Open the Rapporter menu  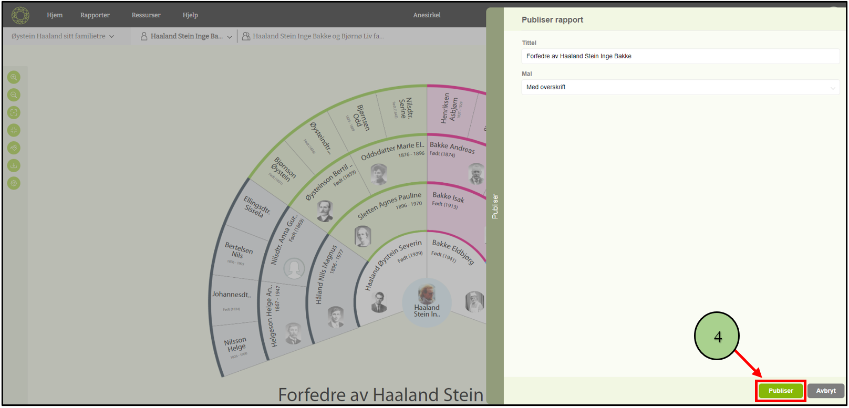click(x=95, y=15)
